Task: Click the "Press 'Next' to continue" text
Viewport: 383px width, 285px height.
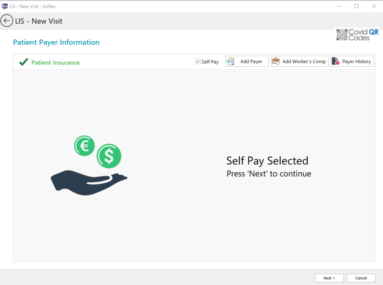Action: click(x=269, y=174)
